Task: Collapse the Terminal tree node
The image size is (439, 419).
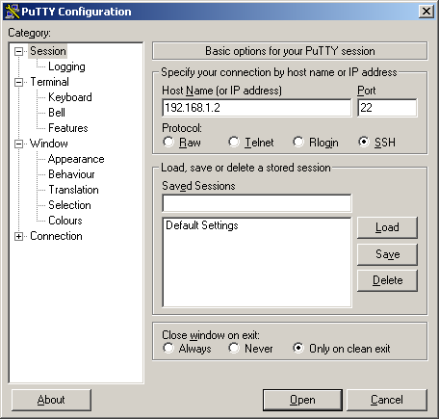Action: tap(19, 82)
